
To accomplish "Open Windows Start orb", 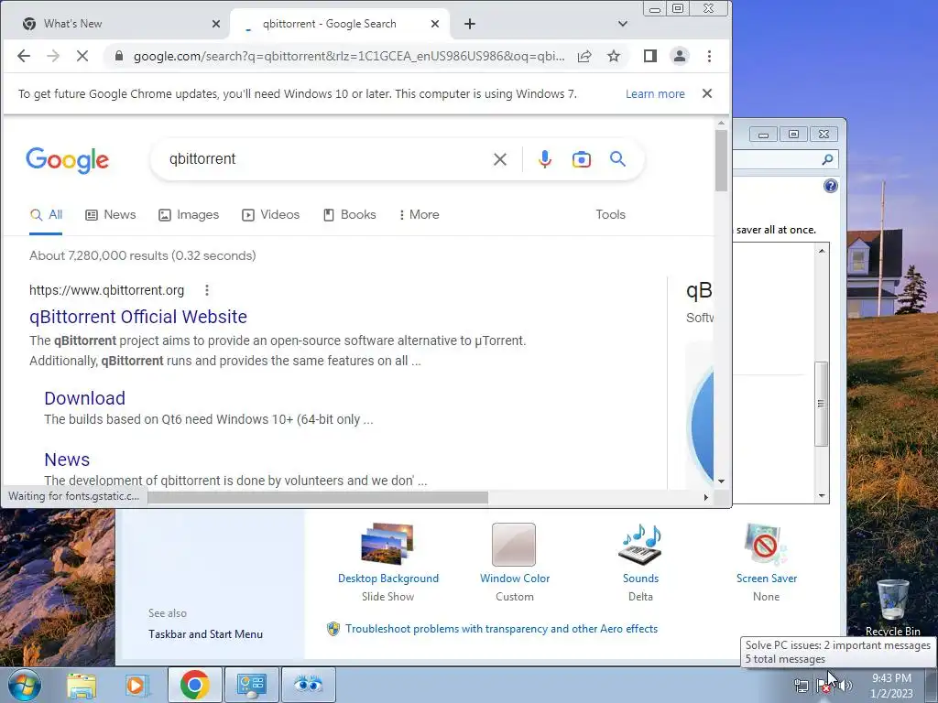I will click(x=24, y=685).
